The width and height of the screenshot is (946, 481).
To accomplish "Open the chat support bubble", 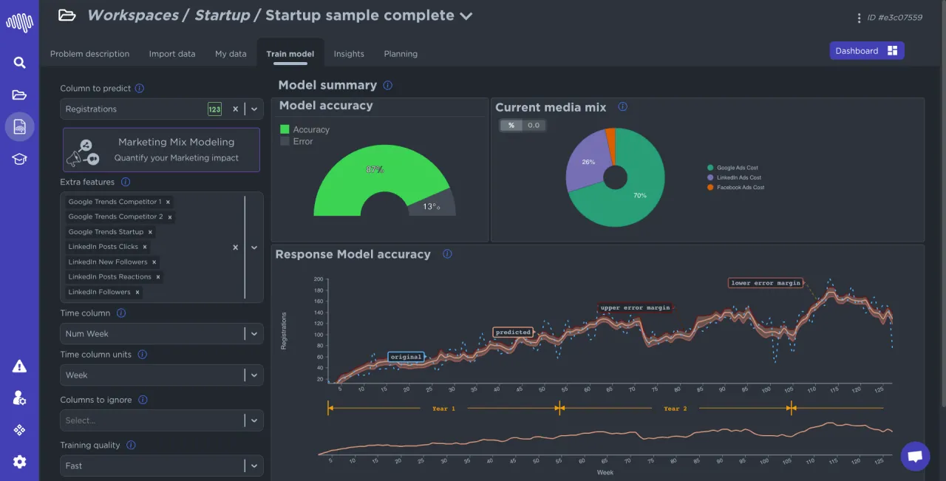I will pos(915,456).
